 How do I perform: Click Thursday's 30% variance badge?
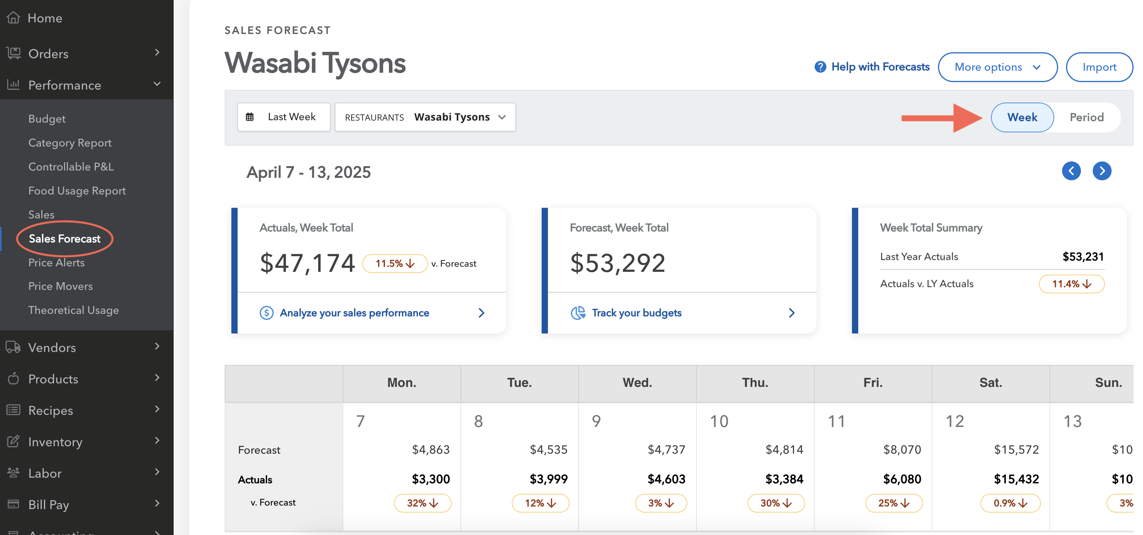[776, 503]
